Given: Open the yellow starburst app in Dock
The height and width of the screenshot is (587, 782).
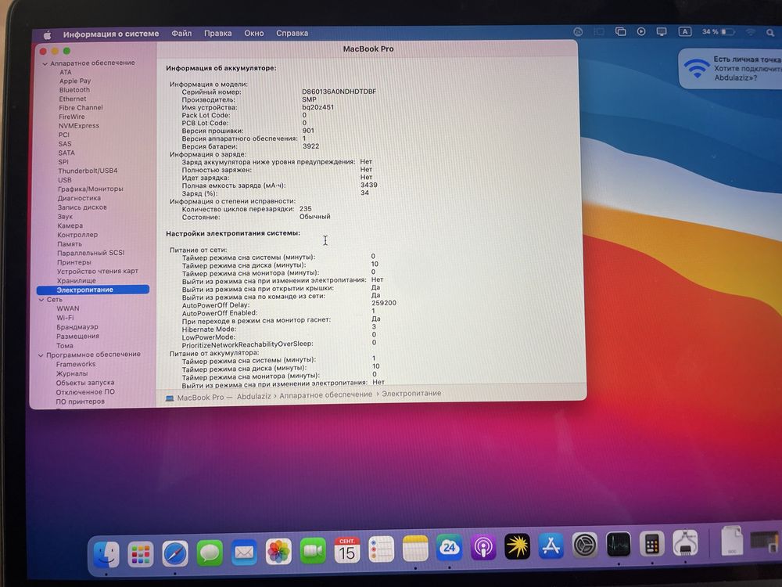Looking at the screenshot, I should [517, 546].
